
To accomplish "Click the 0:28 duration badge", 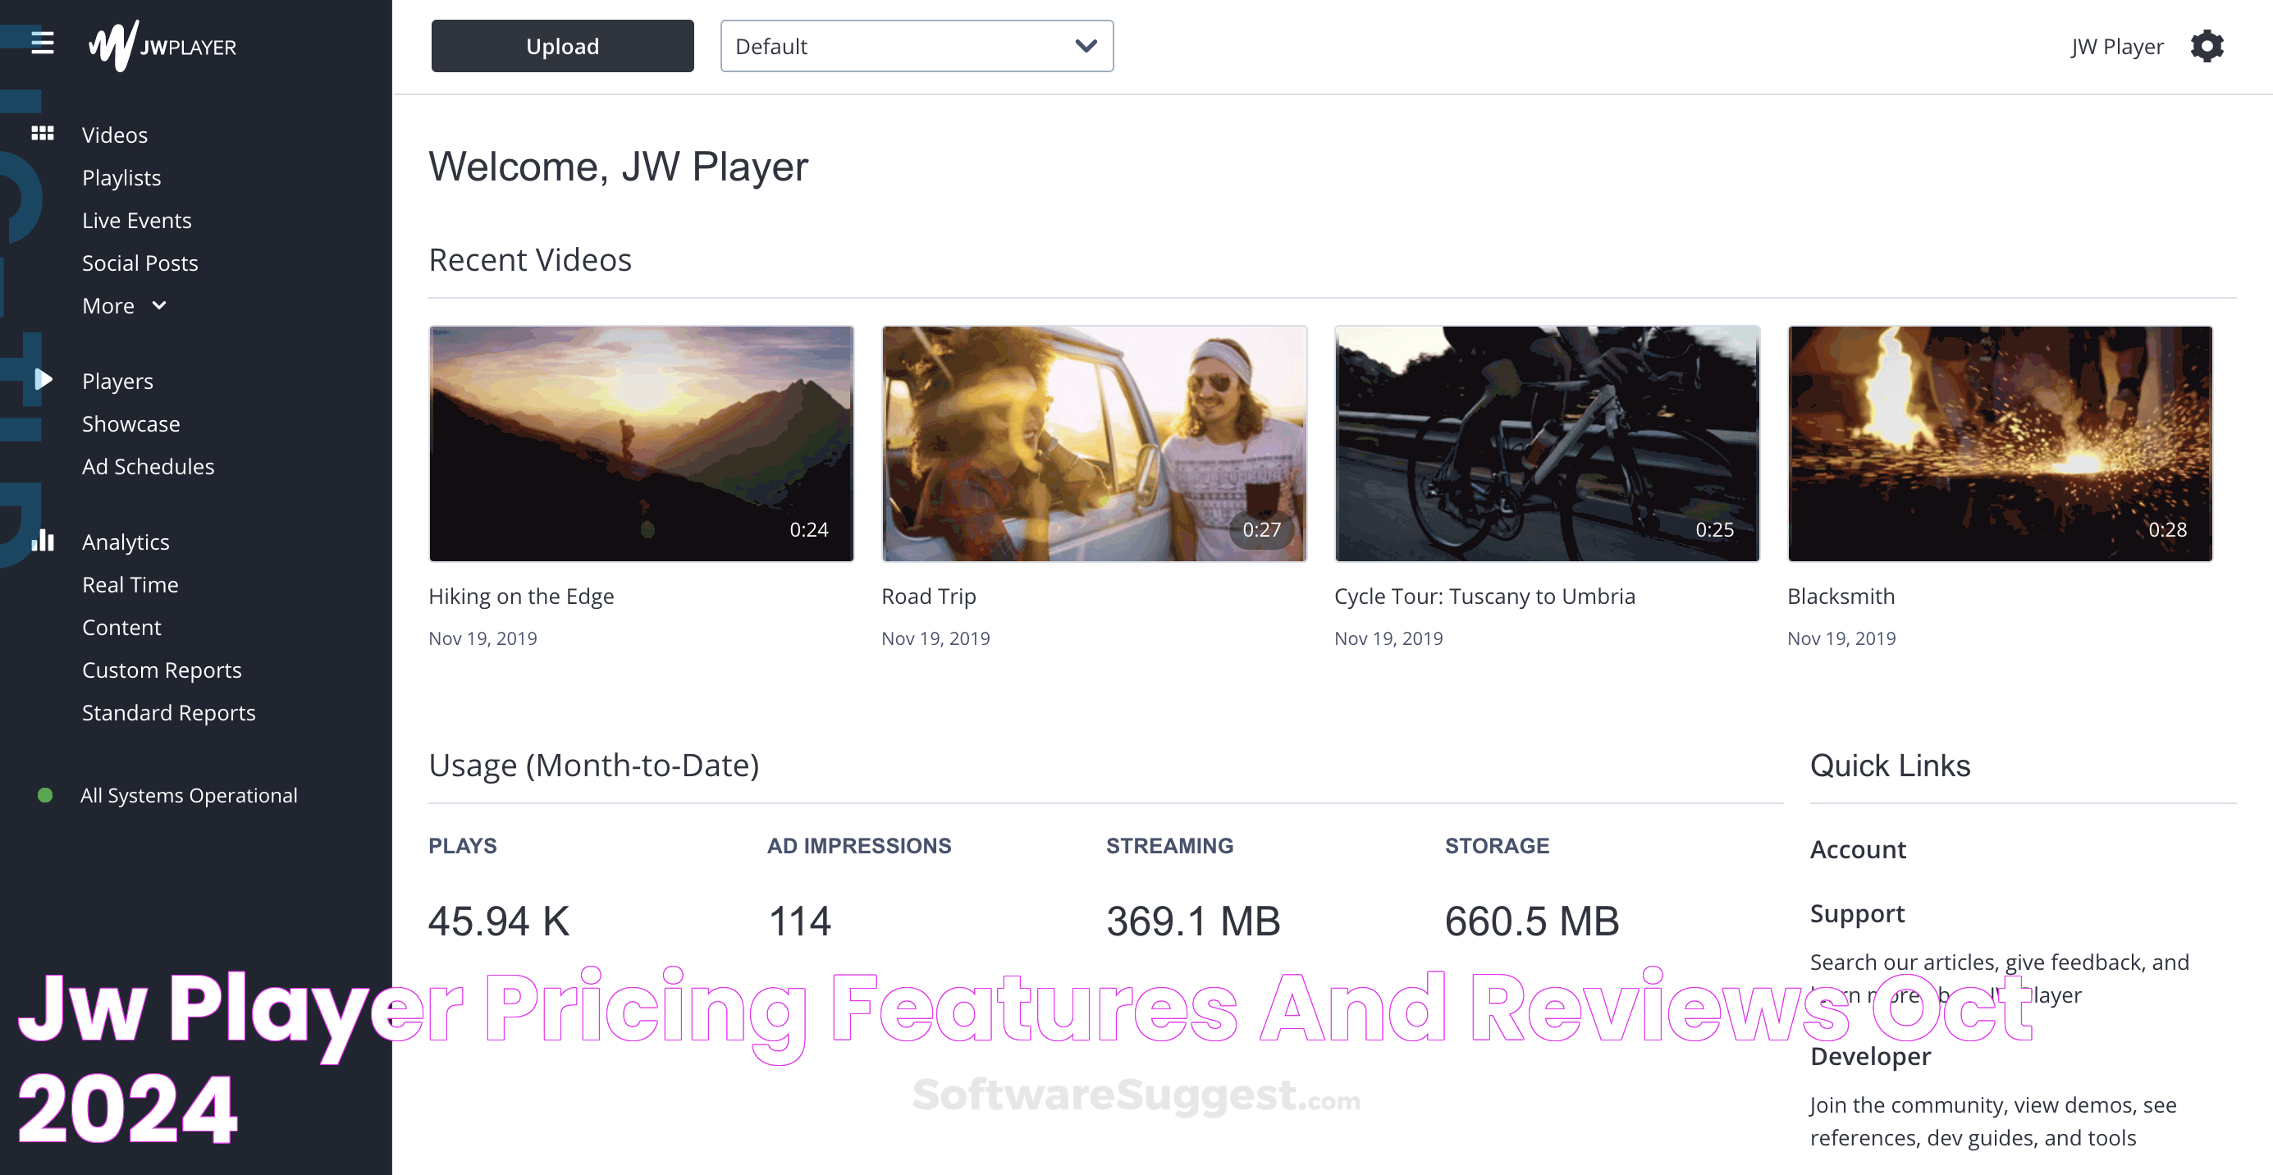I will [2167, 529].
